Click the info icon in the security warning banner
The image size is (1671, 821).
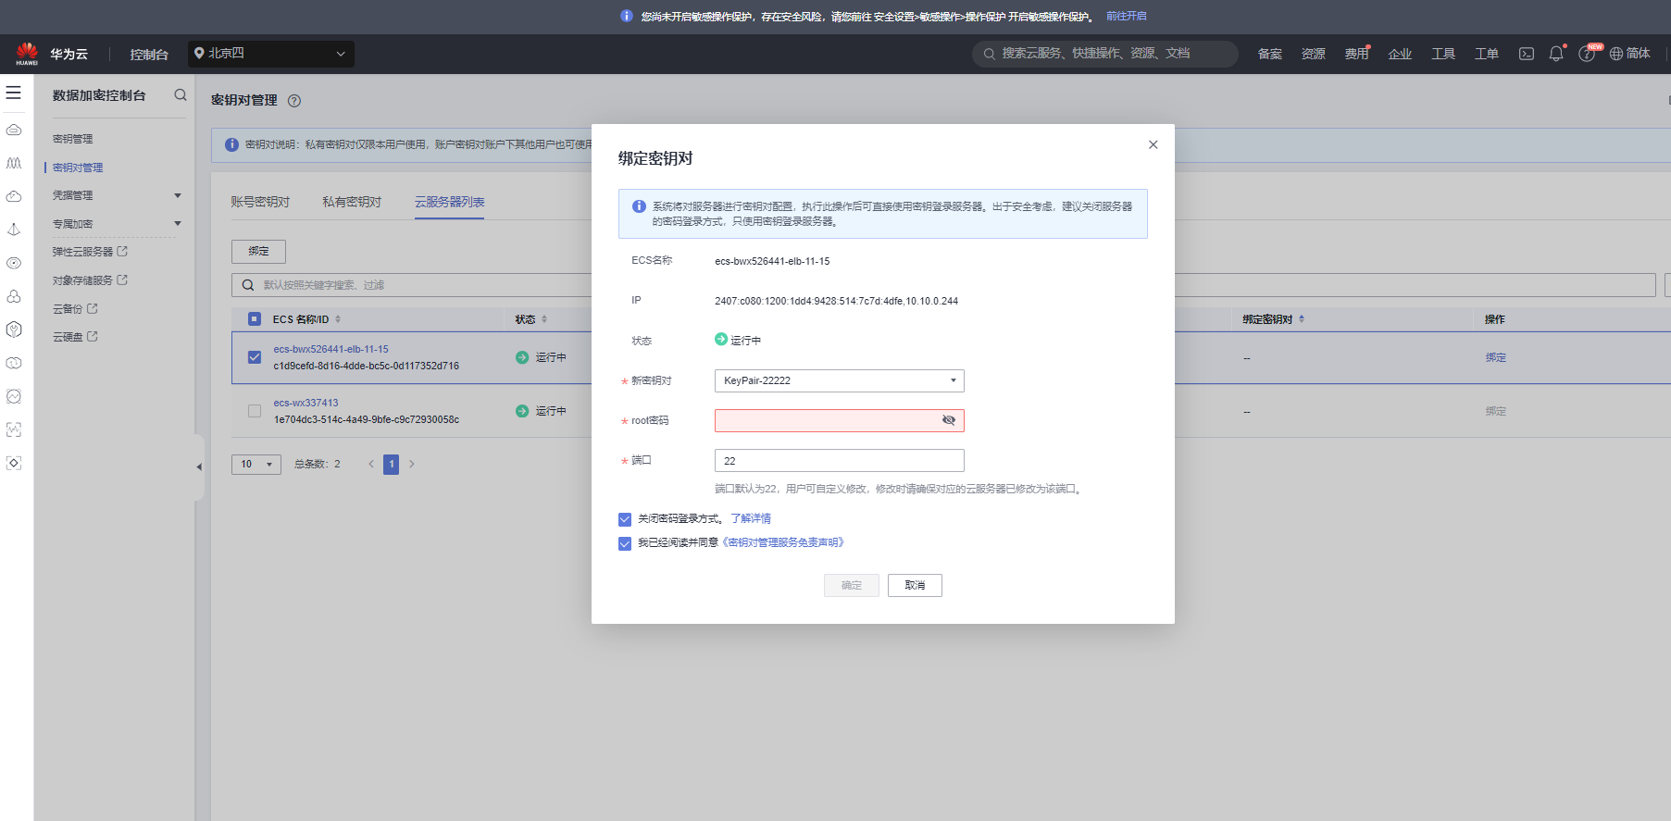pyautogui.click(x=626, y=16)
